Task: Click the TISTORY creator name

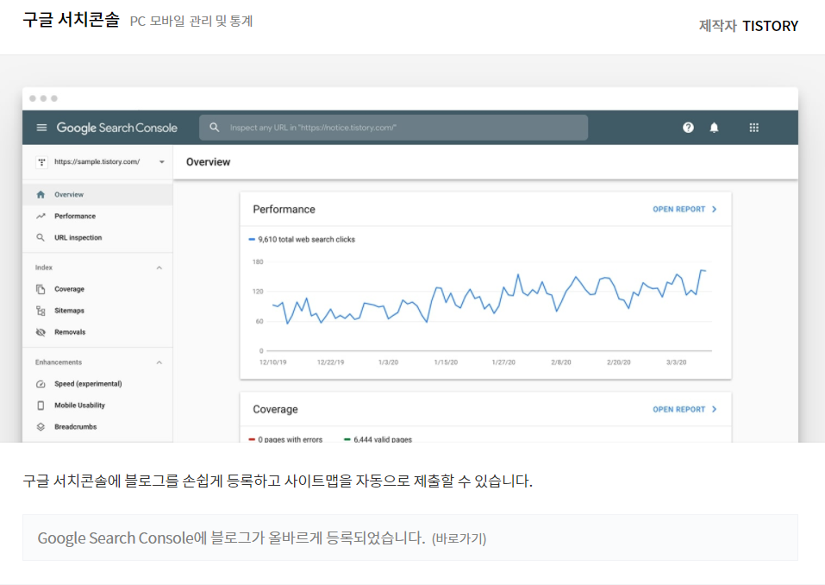Action: pos(771,26)
